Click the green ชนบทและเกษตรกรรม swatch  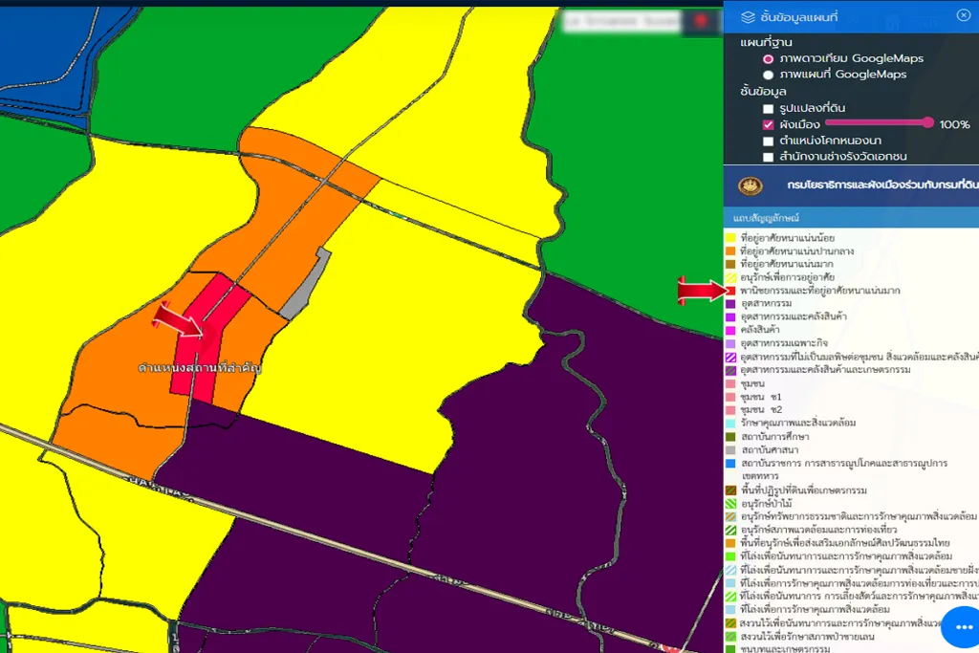[x=729, y=649]
